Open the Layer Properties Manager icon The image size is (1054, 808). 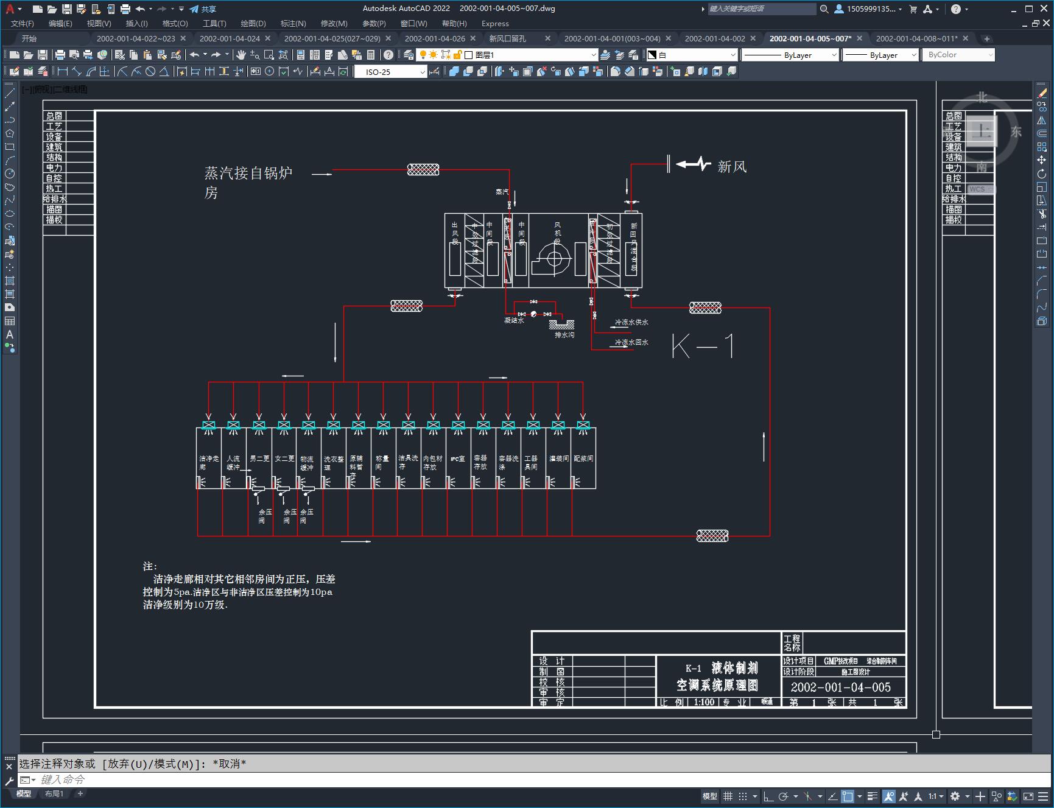(x=409, y=55)
